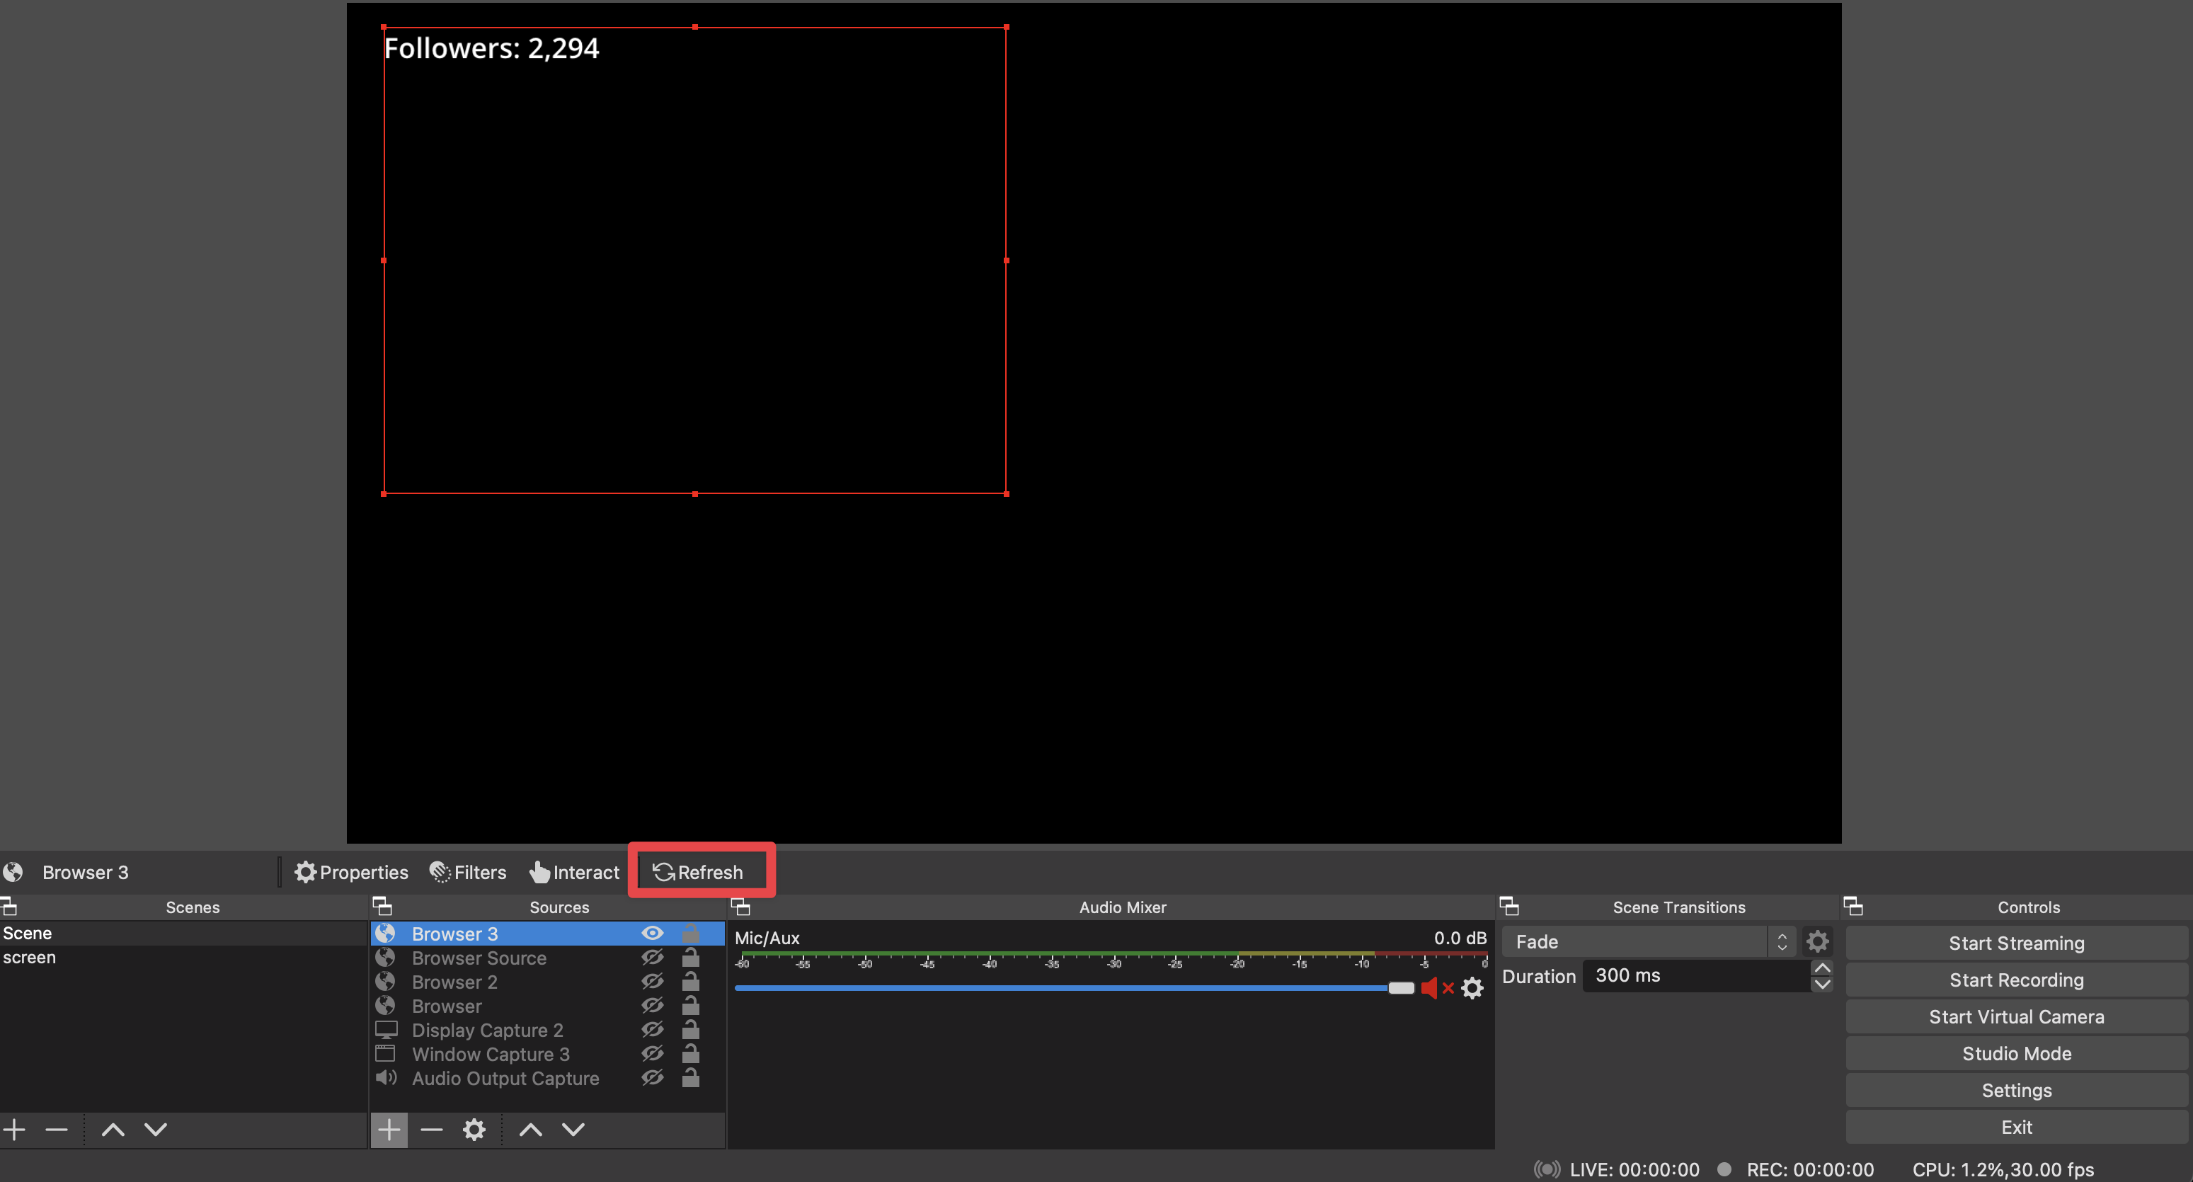
Task: Show the Audio Output Capture source
Action: tap(652, 1077)
